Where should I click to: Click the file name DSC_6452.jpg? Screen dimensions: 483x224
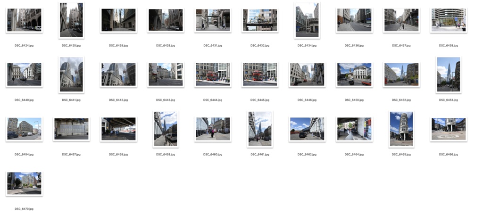point(401,100)
